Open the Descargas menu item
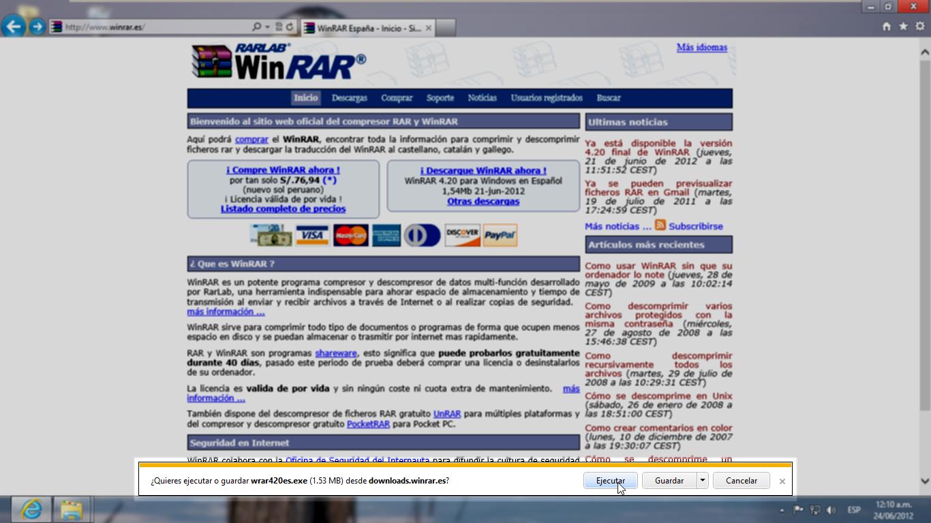Screen dimensions: 931x523 (x=349, y=98)
